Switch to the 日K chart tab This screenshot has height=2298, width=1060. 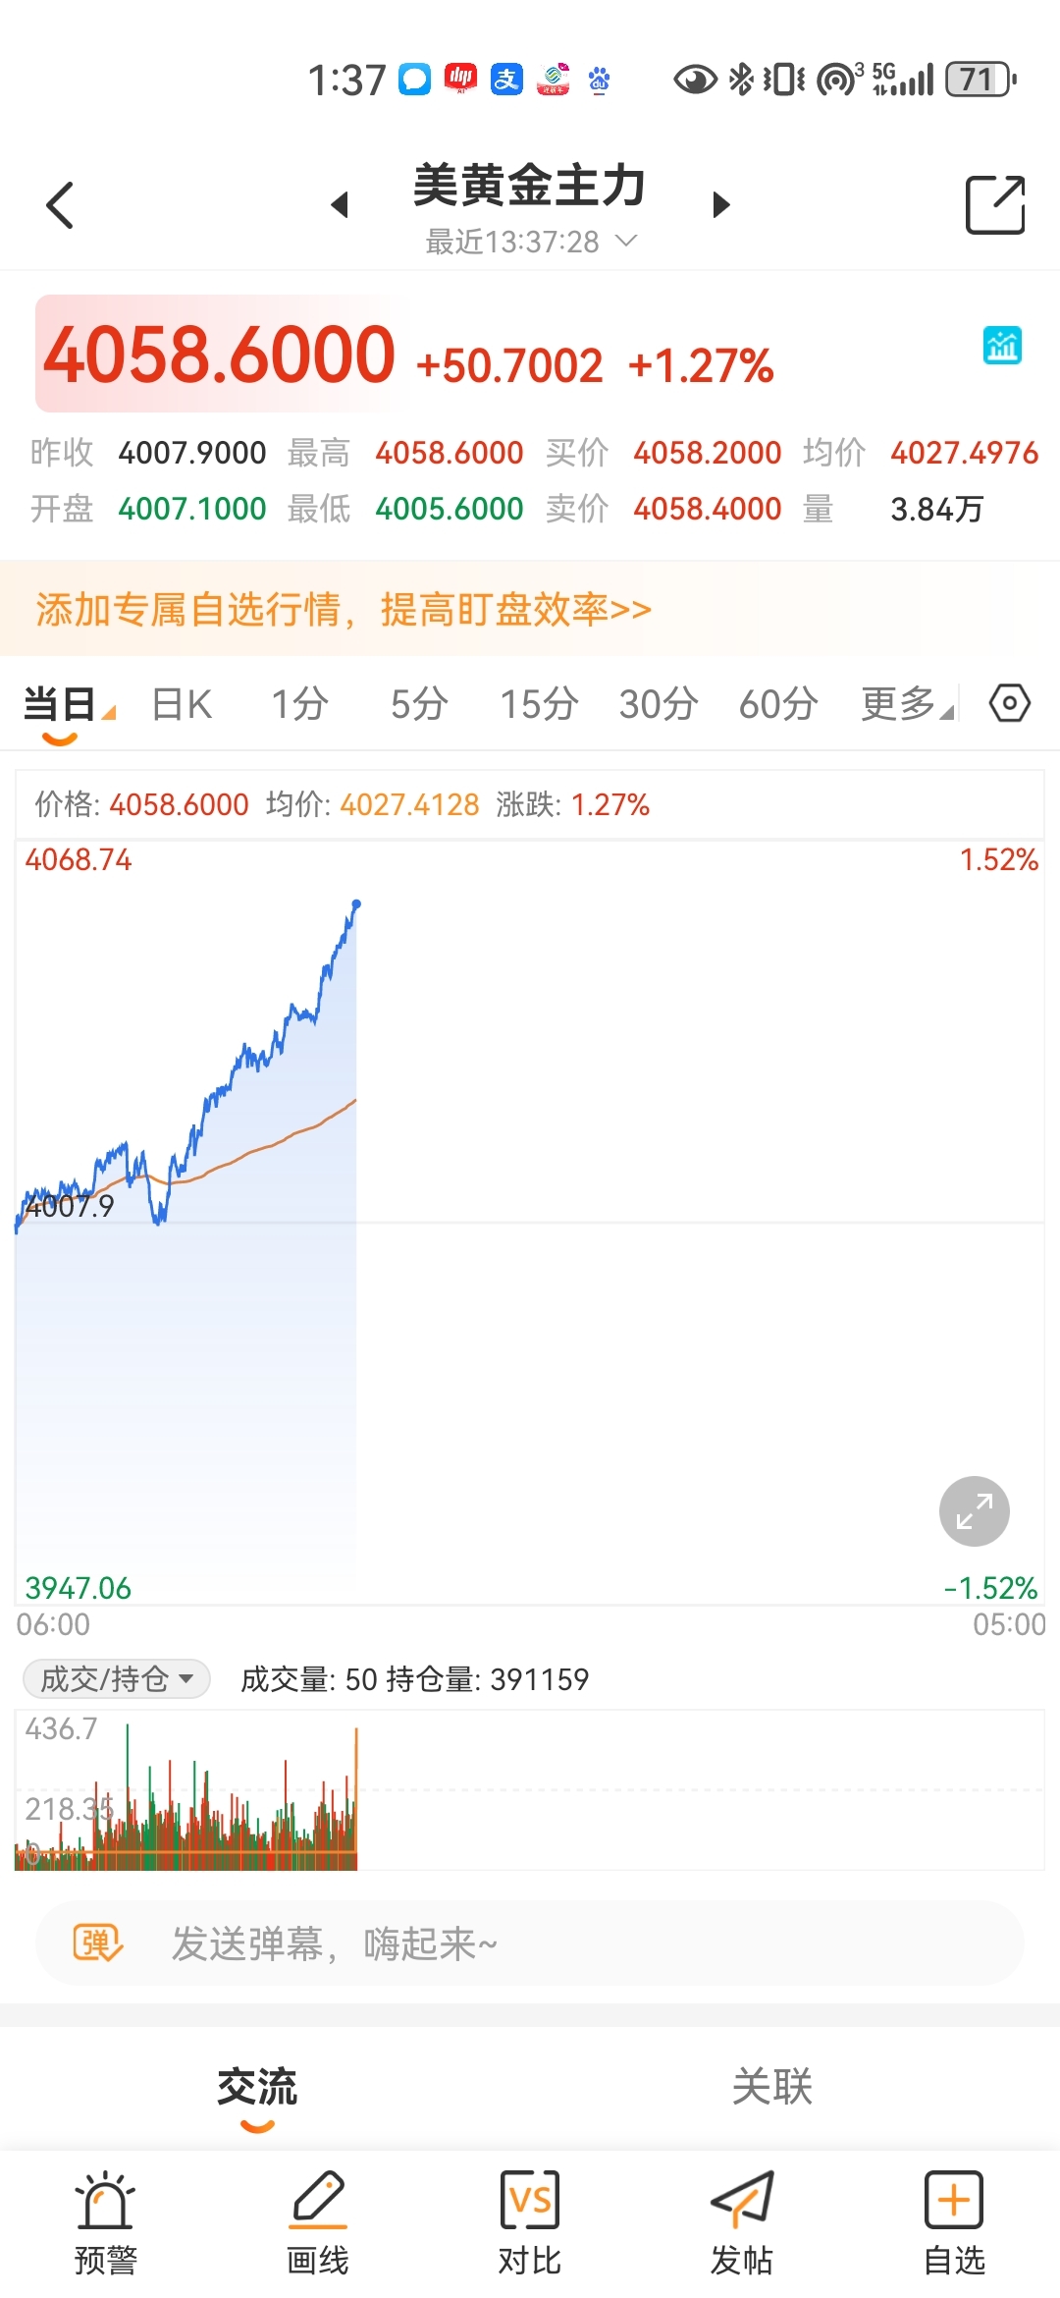point(183,704)
